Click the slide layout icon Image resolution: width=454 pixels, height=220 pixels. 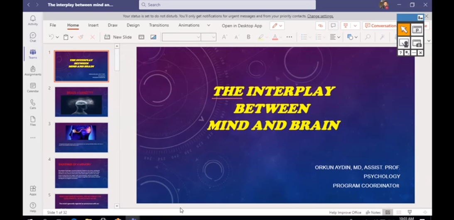[x=141, y=37]
